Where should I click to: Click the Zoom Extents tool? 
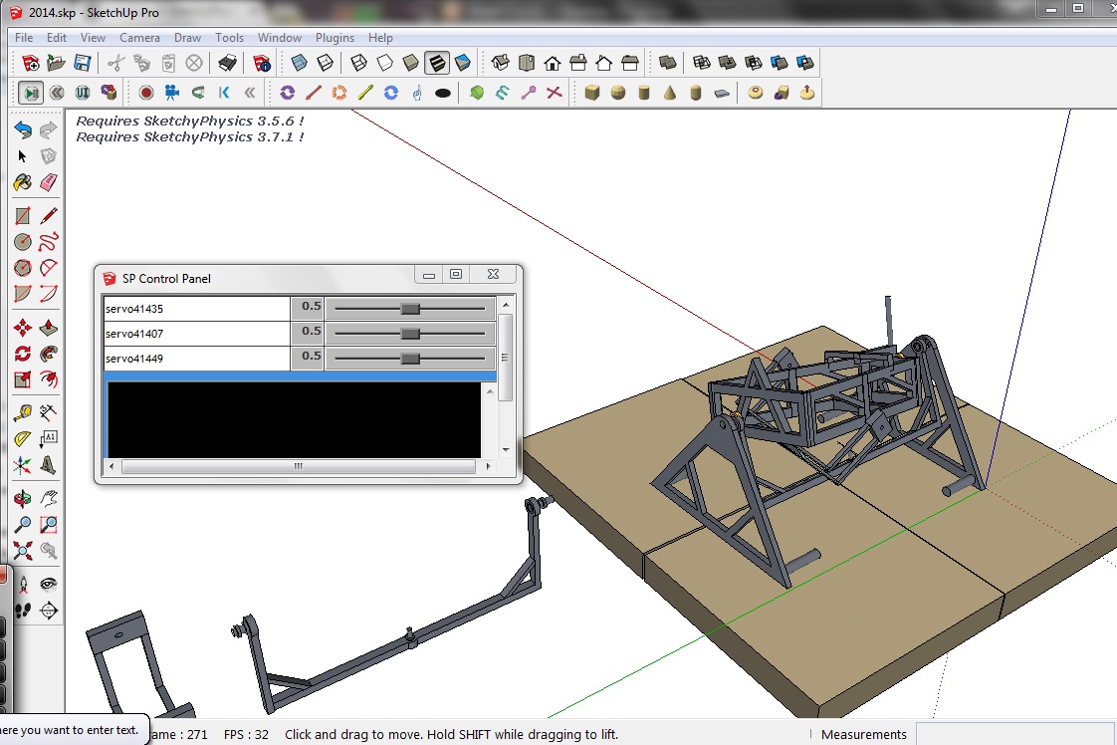23,551
